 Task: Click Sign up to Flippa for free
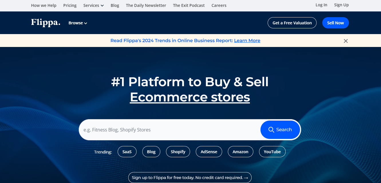point(190,178)
